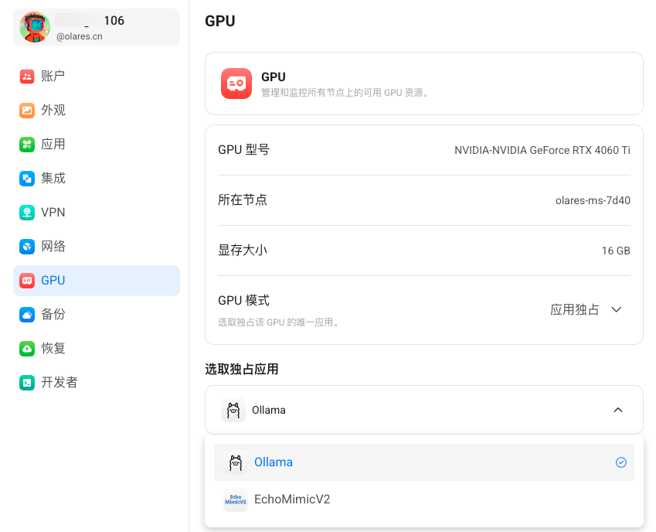
Task: Click the olares-ms-7d40 node value
Action: tap(593, 200)
